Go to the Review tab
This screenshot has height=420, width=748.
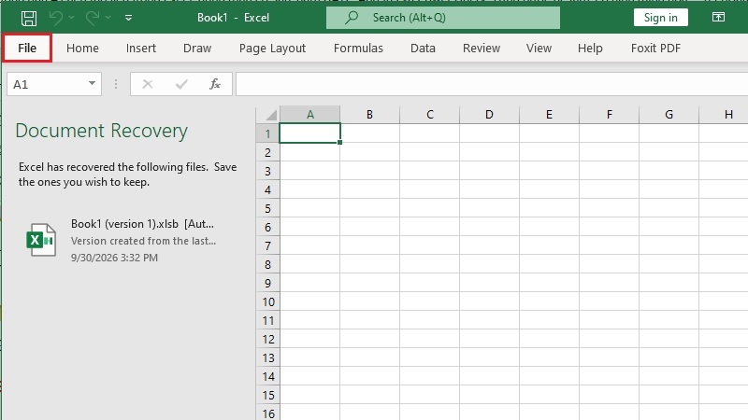(482, 49)
